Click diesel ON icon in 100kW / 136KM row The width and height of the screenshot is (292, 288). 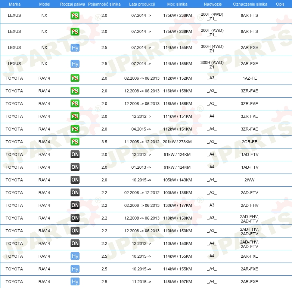point(75,193)
